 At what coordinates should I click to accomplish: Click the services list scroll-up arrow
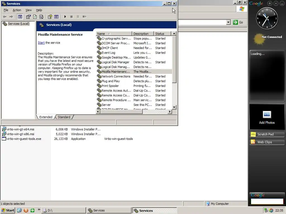point(174,34)
